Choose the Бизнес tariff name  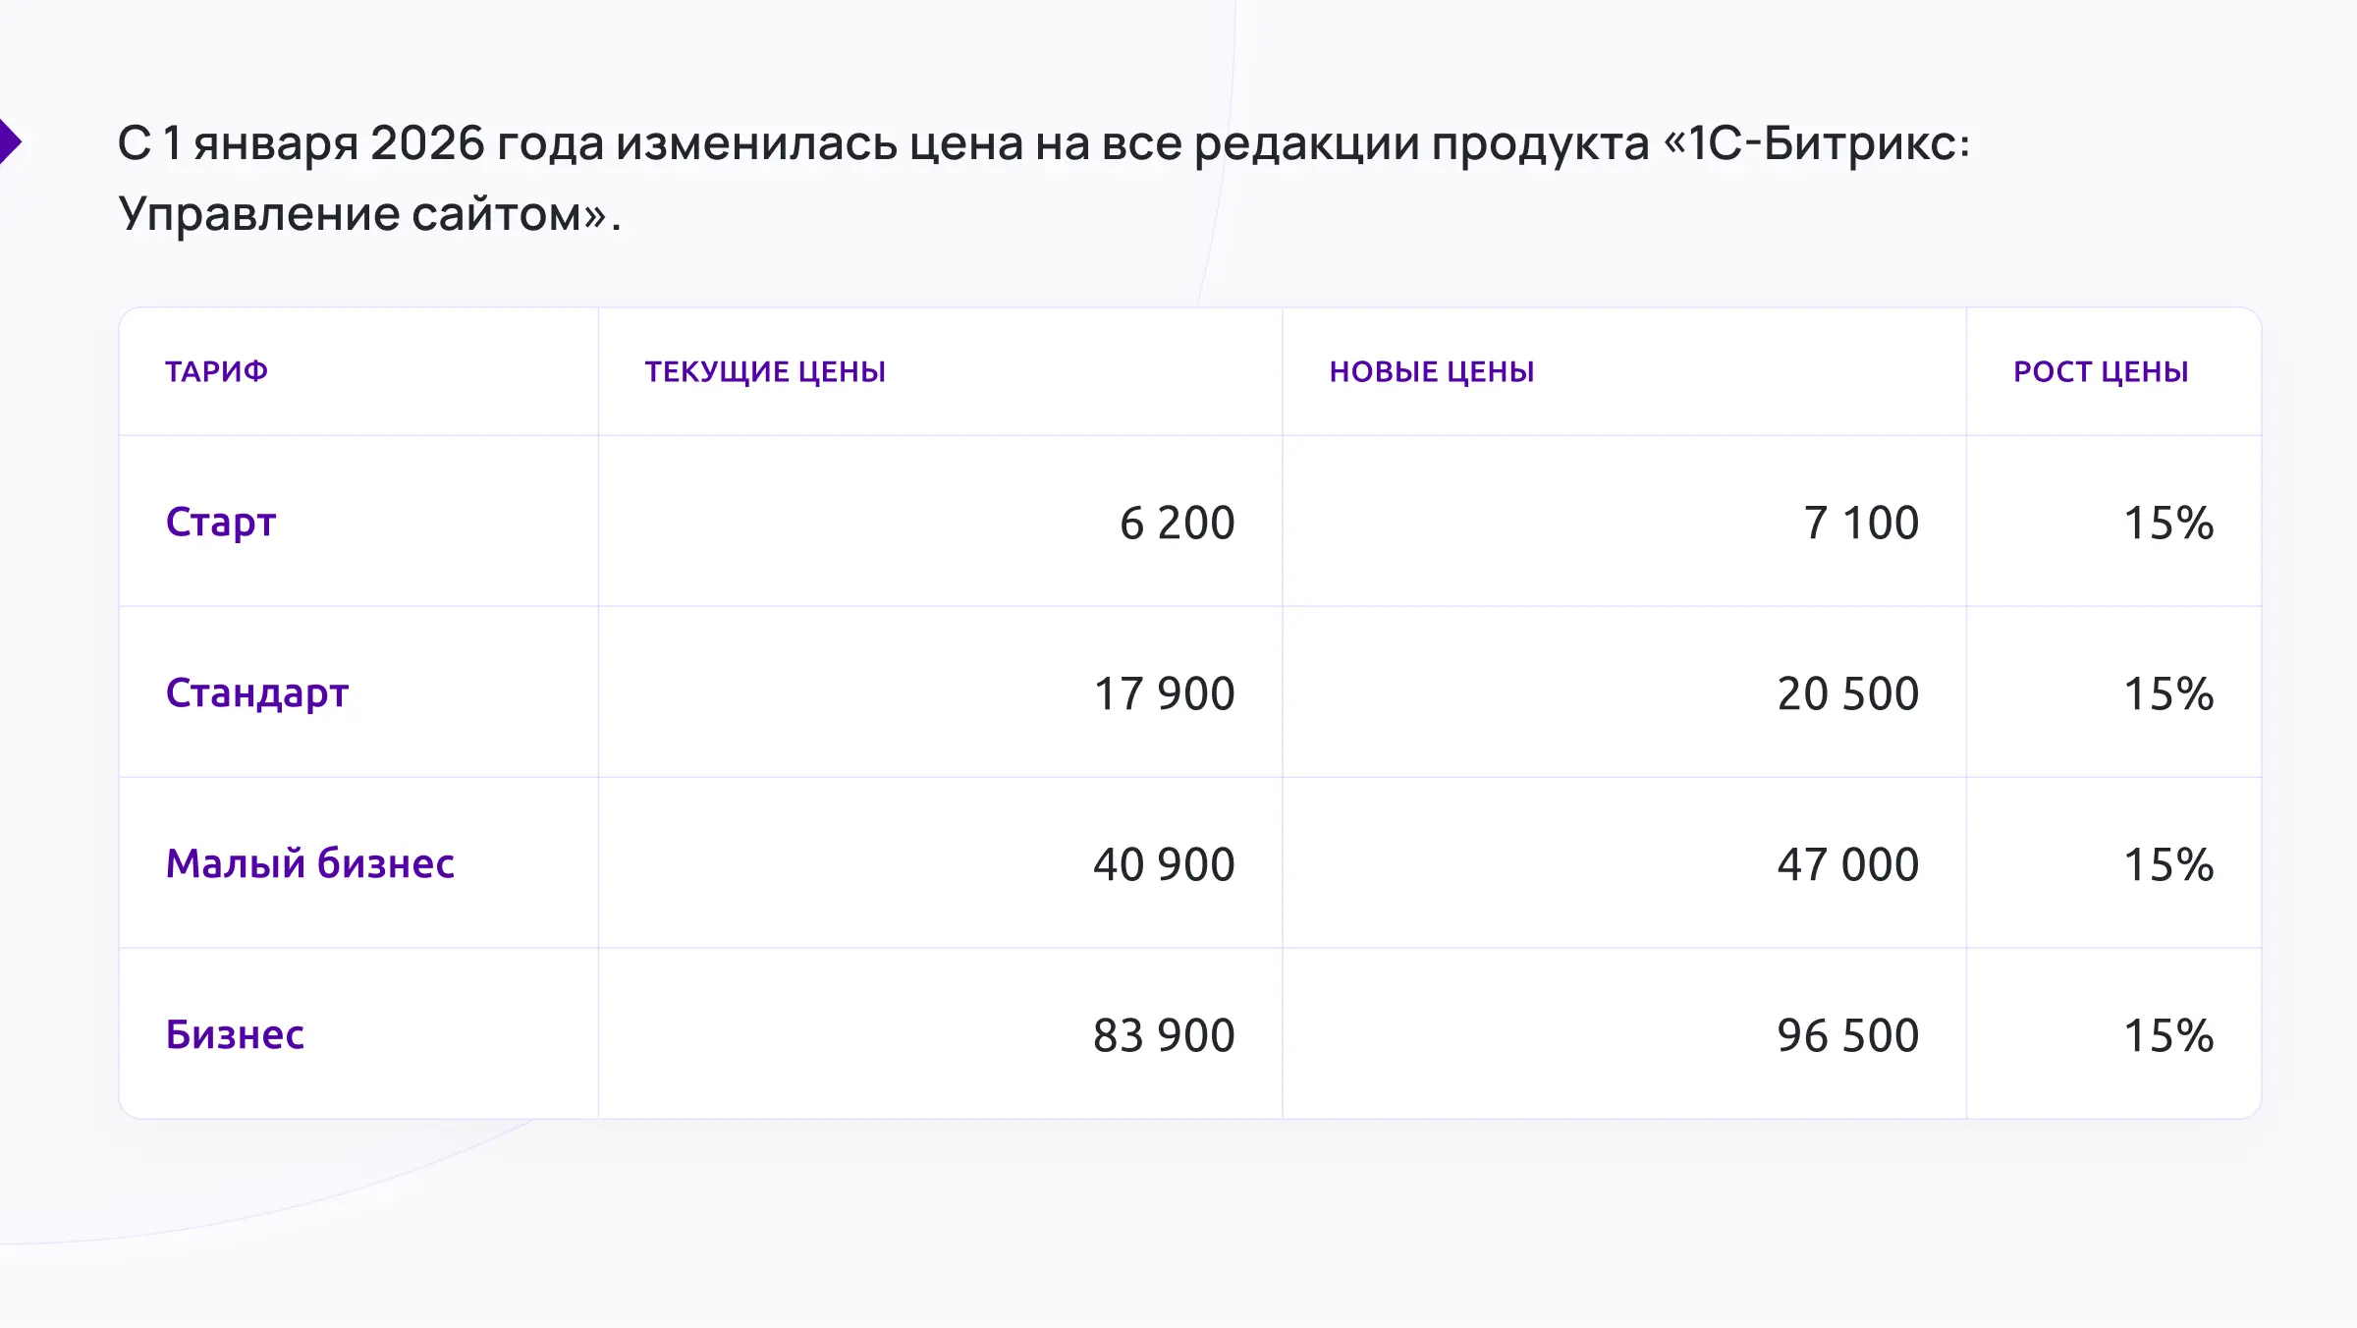(235, 1035)
